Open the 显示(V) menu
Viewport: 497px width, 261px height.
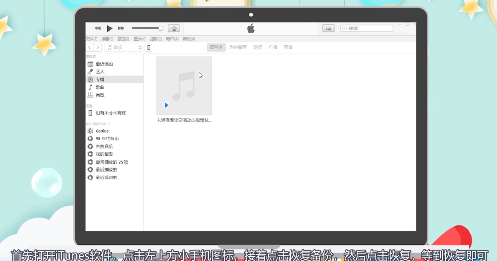coord(139,39)
